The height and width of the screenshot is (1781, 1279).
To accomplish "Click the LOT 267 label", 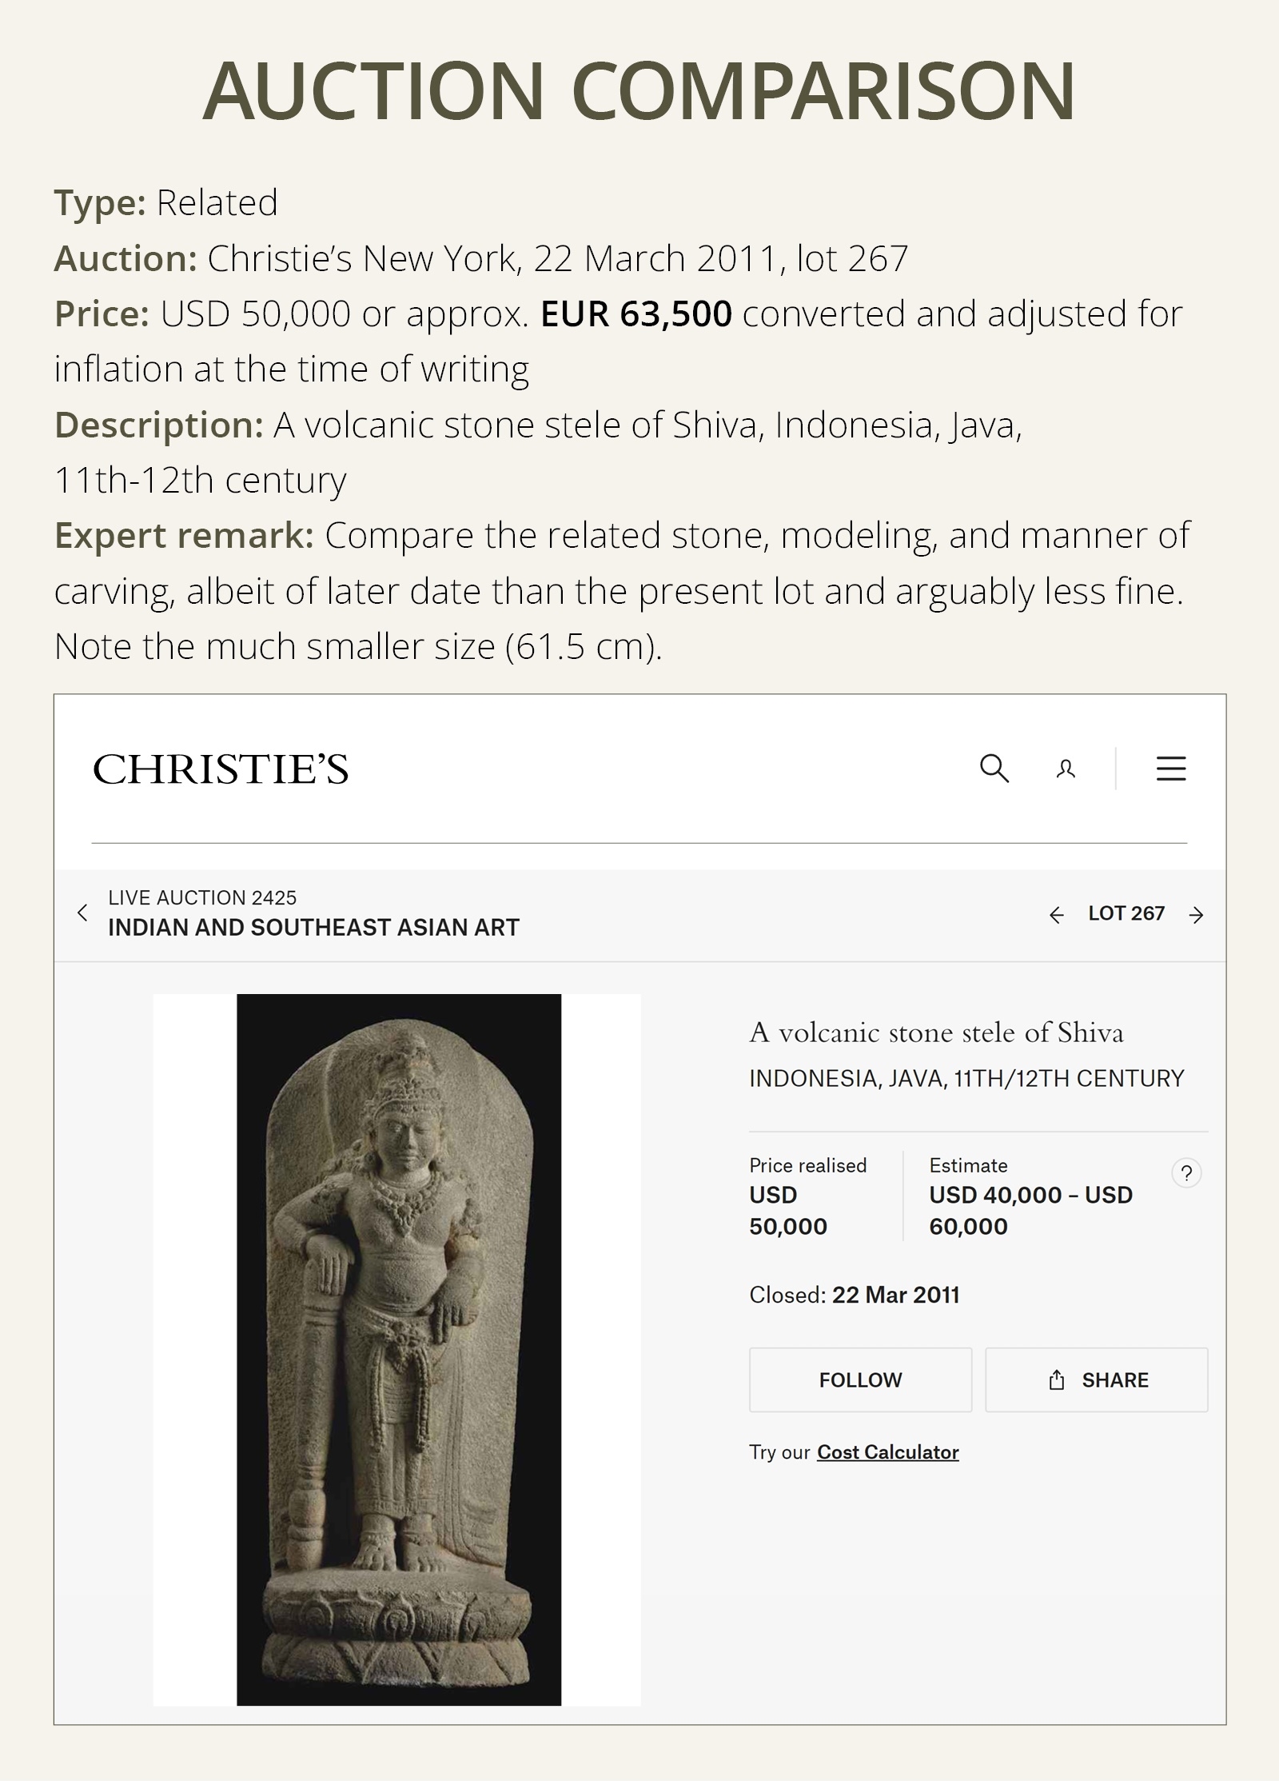I will point(1126,913).
